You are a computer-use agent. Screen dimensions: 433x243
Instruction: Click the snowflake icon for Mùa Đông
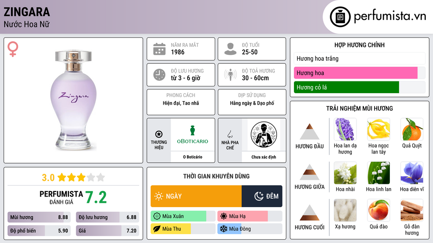click(224, 229)
